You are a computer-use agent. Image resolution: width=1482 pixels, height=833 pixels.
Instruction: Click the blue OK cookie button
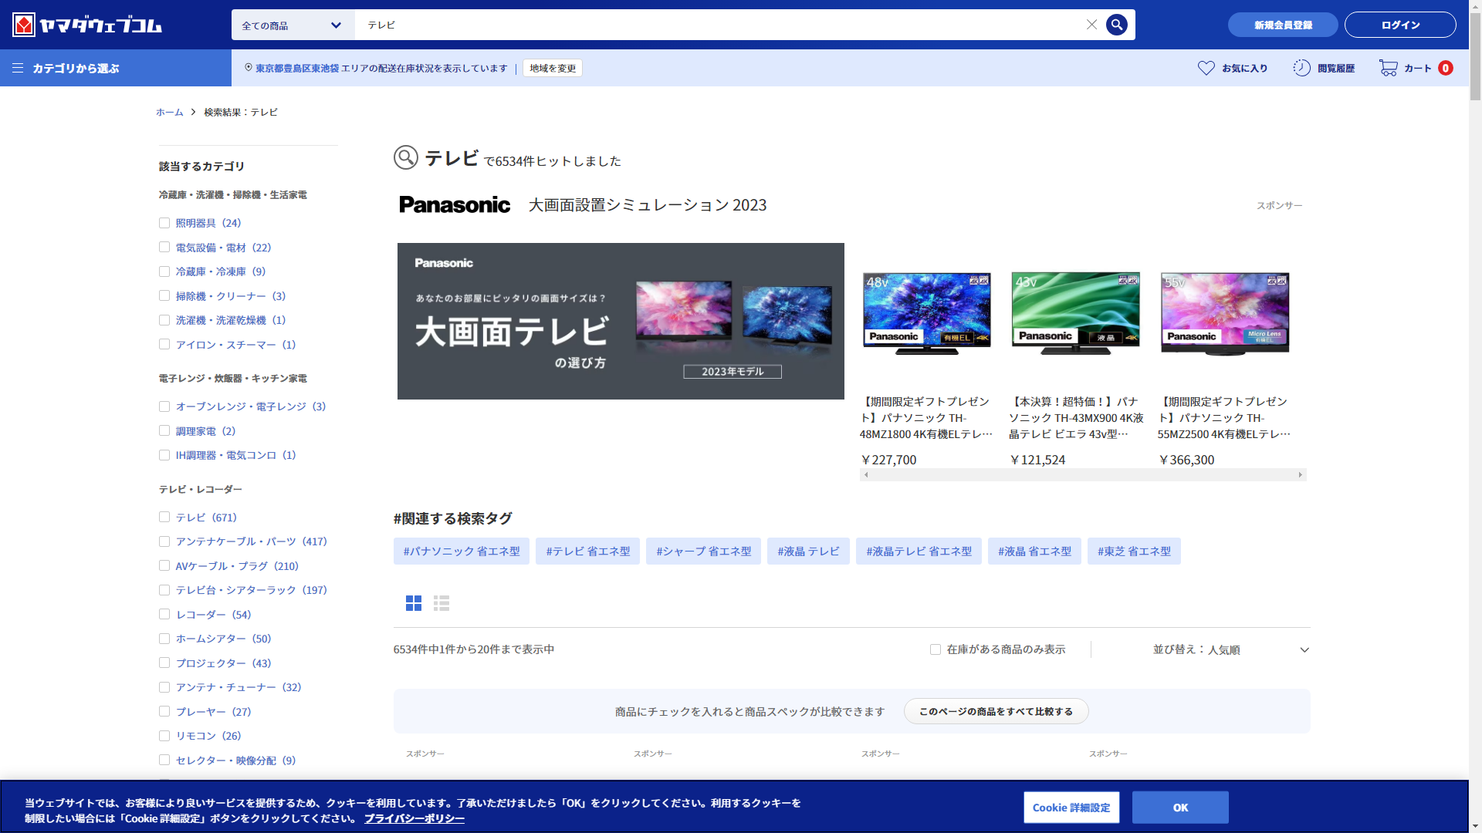[1179, 808]
